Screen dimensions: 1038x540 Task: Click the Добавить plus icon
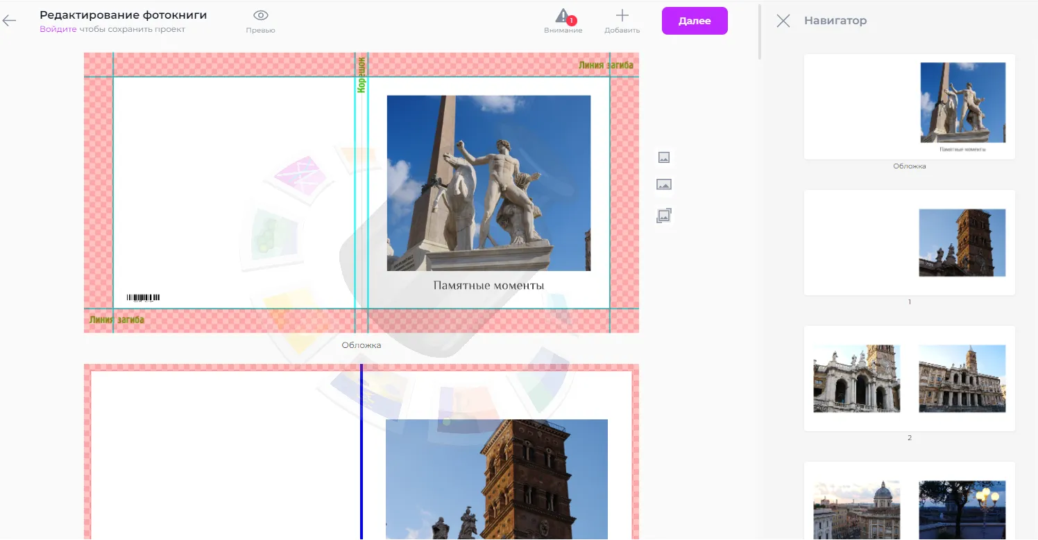pos(621,15)
